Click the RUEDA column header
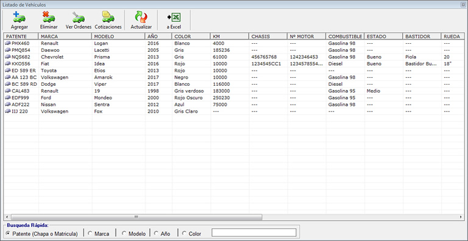468x241 pixels. [x=453, y=37]
